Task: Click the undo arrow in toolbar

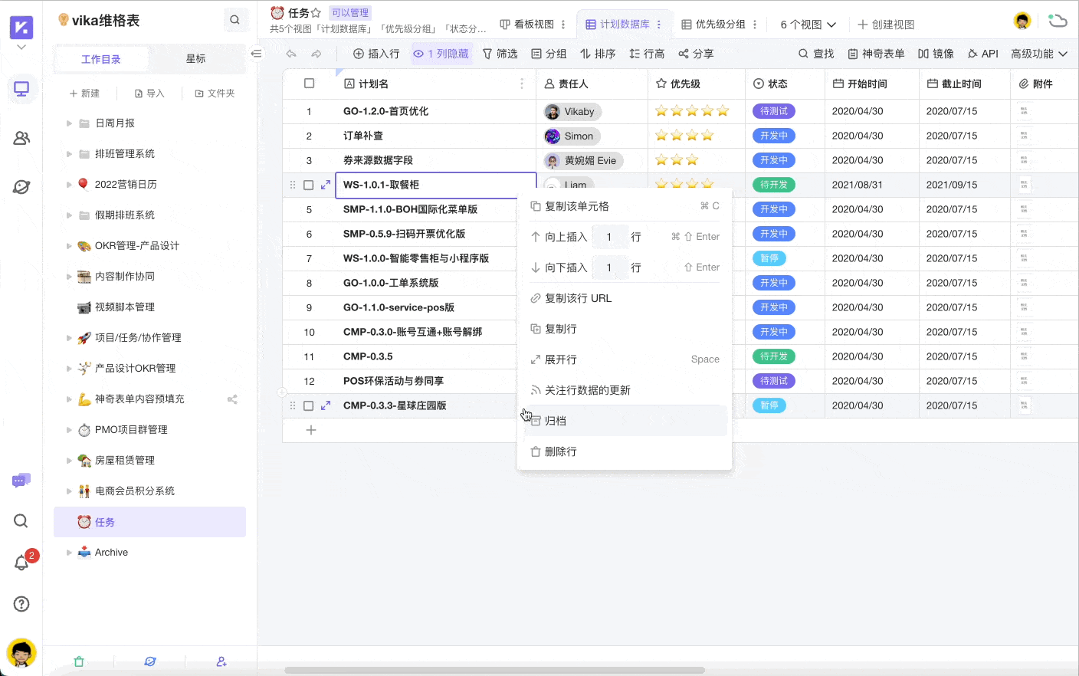Action: point(291,54)
